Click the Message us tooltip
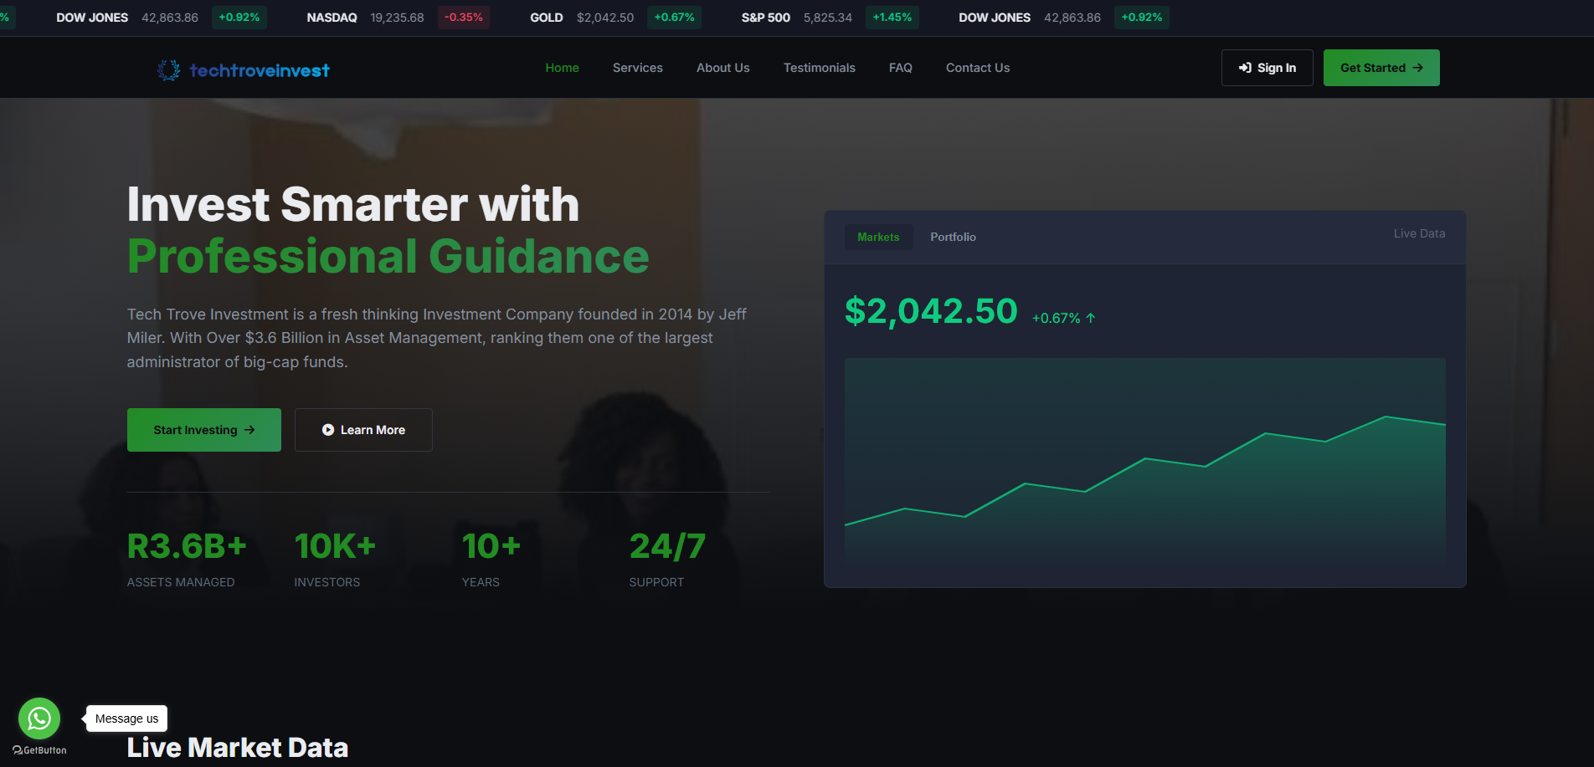Screen dimensions: 1594x767 [x=126, y=718]
